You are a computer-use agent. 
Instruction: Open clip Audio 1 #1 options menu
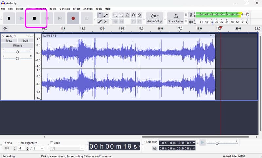click(212, 36)
